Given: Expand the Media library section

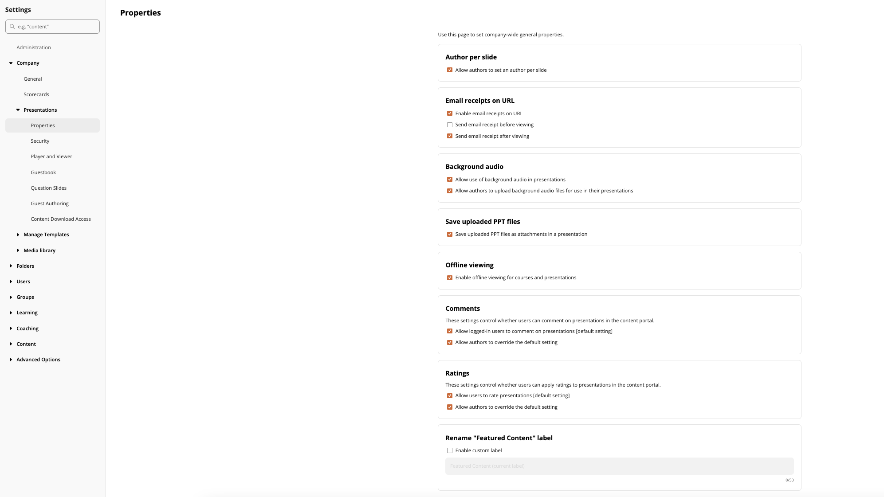Looking at the screenshot, I should click(18, 250).
